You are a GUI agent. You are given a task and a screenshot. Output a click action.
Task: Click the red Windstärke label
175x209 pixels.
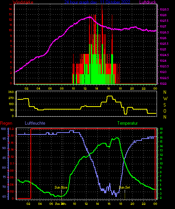(23, 2)
